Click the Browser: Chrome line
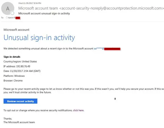The image size is (164, 128). pos(13,81)
